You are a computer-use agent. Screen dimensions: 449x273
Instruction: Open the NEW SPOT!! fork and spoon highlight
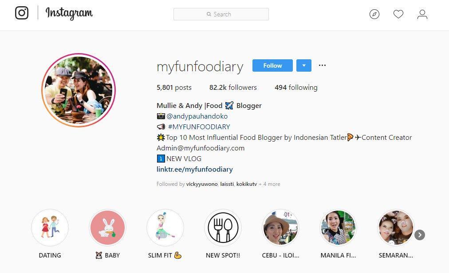pos(223,227)
